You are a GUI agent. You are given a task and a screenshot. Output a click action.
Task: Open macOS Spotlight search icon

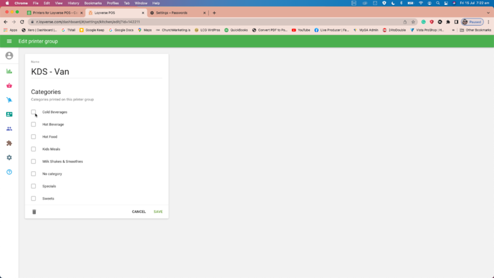[x=438, y=3]
